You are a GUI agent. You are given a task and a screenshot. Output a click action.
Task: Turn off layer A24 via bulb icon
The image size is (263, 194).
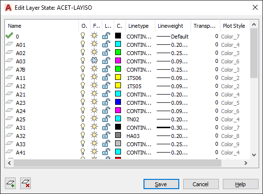83,110
